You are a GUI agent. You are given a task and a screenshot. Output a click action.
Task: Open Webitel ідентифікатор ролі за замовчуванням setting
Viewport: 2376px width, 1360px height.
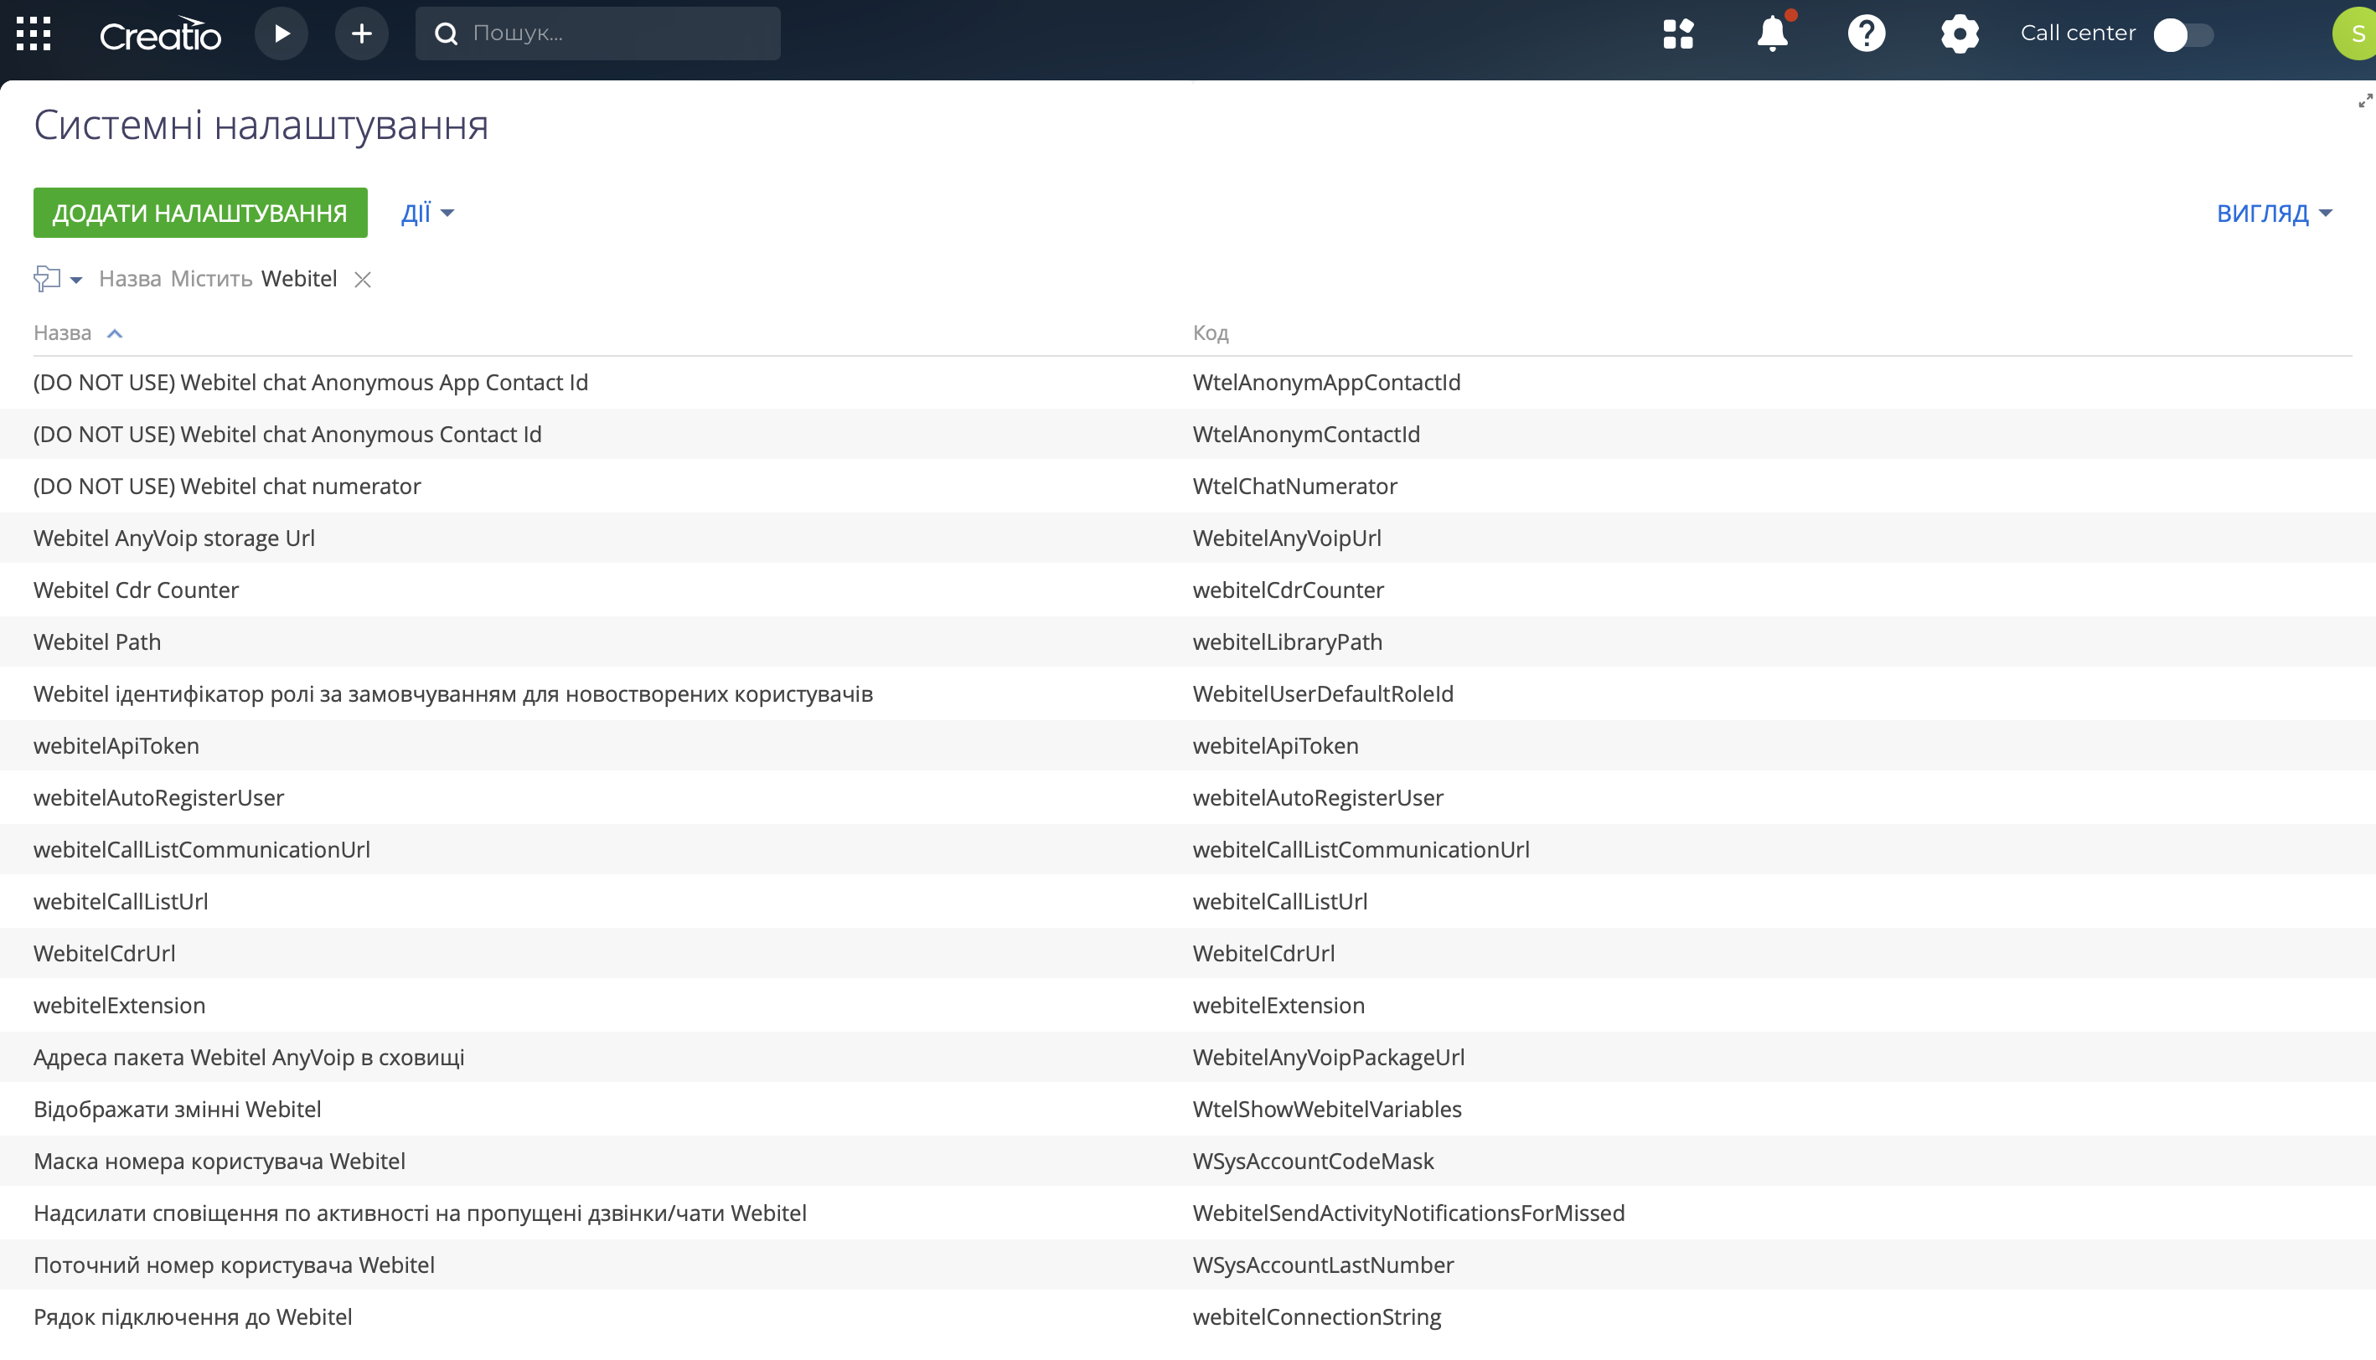453,693
